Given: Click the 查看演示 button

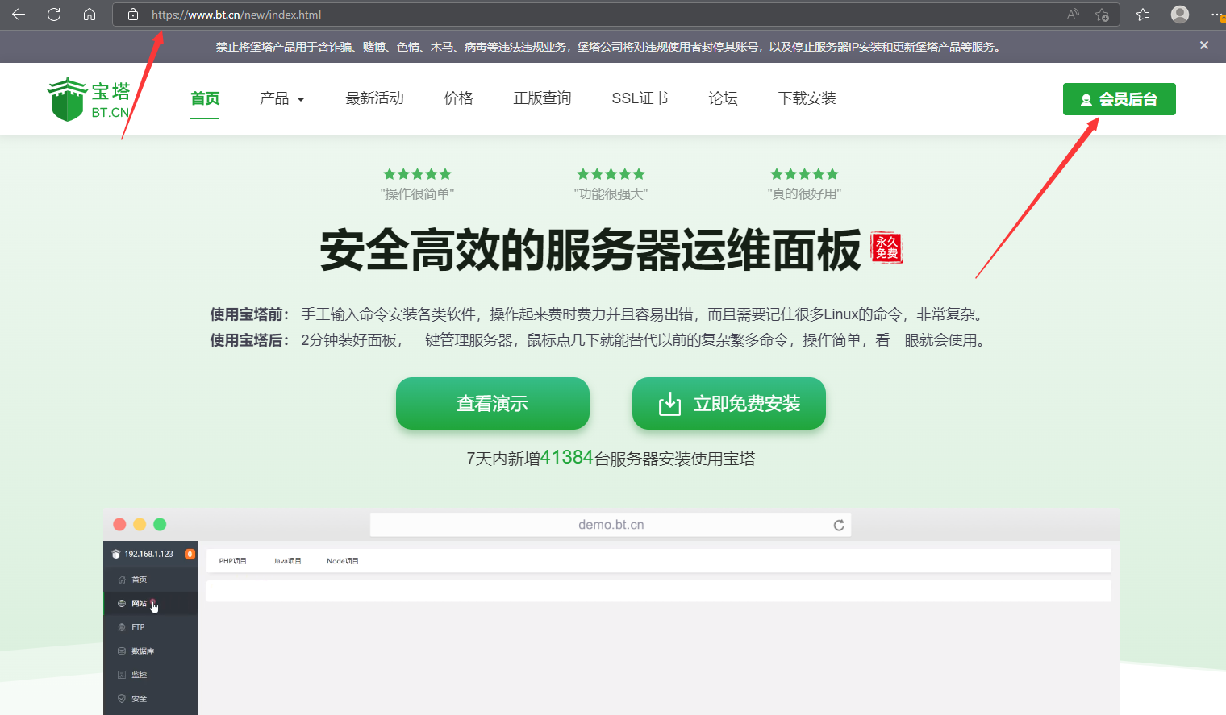Looking at the screenshot, I should click(493, 403).
